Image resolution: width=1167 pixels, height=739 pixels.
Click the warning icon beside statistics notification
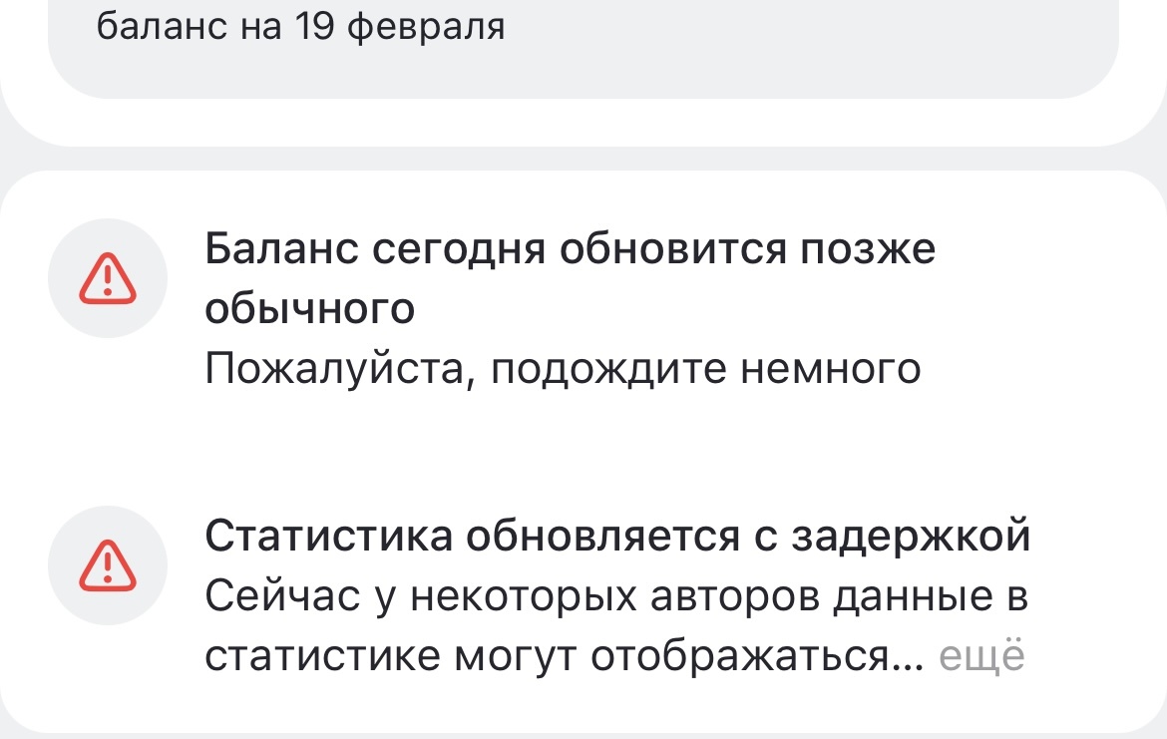tap(107, 568)
